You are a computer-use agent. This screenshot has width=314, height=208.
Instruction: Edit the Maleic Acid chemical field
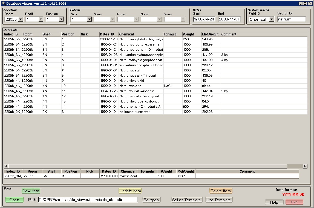pyautogui.click(x=128, y=176)
